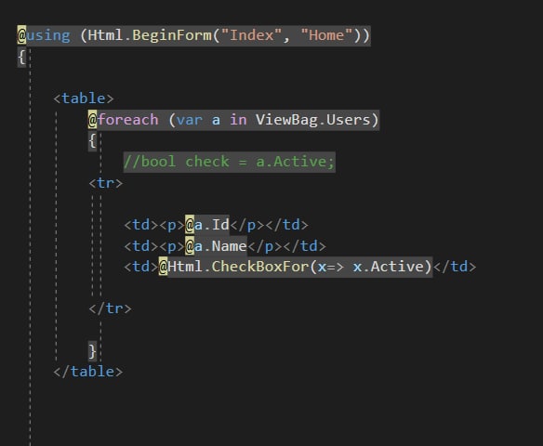Click 'ViewBag.Users' in the foreach

313,120
